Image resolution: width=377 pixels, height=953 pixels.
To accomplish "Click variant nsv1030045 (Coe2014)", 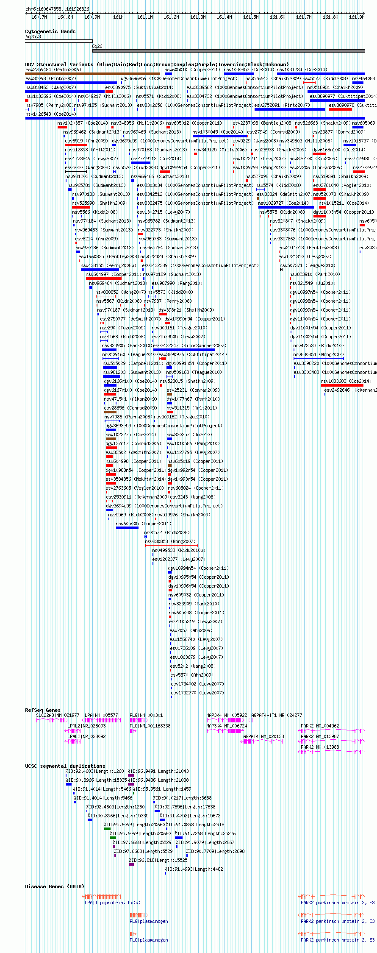I will 218,132.
